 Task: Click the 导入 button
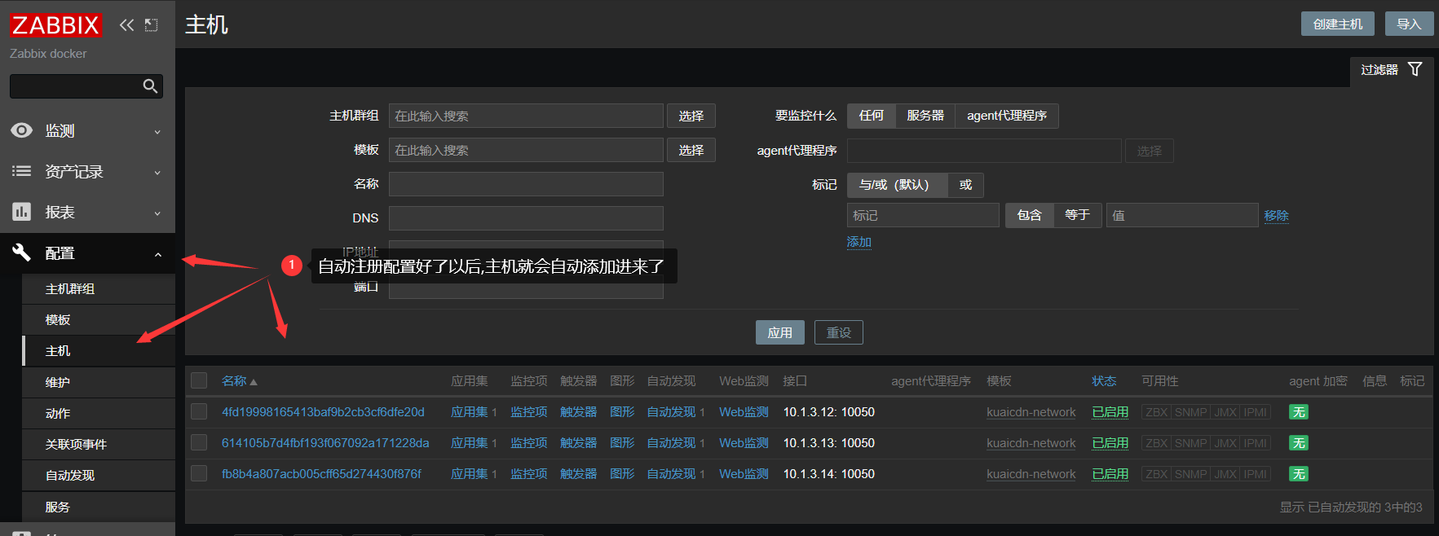[x=1409, y=24]
